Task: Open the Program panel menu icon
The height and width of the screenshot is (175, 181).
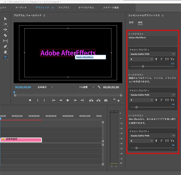Action: point(44,16)
